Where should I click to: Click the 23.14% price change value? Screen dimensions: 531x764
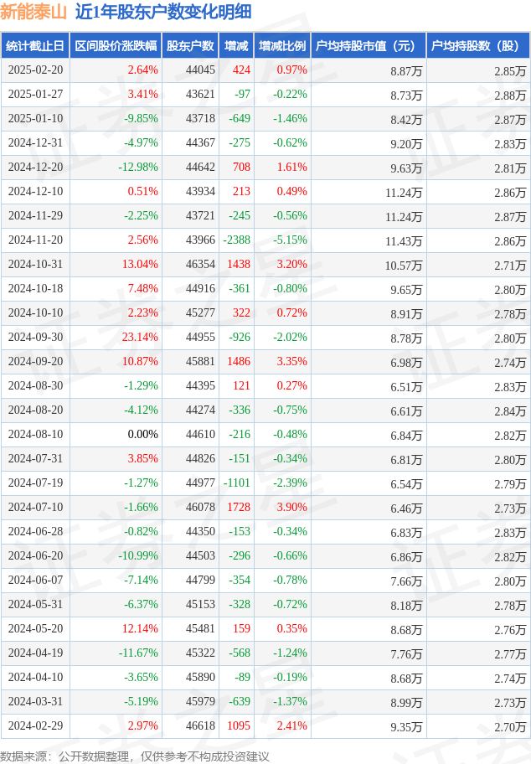click(x=140, y=337)
